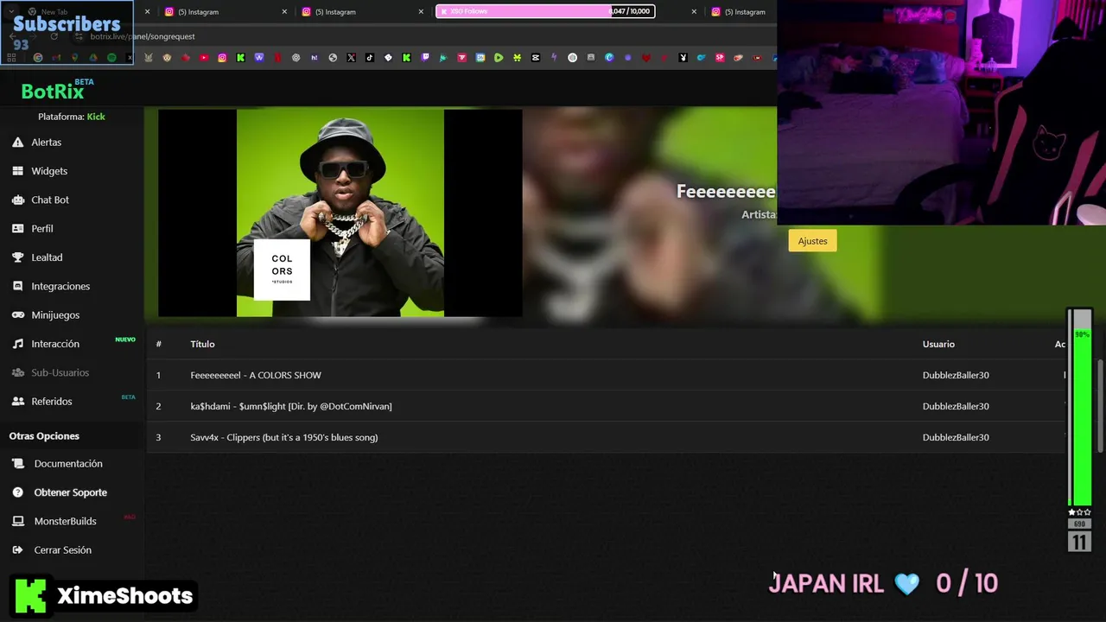Click the Cerrar Sesión exit icon
Screen dimensions: 1106x622
click(17, 550)
